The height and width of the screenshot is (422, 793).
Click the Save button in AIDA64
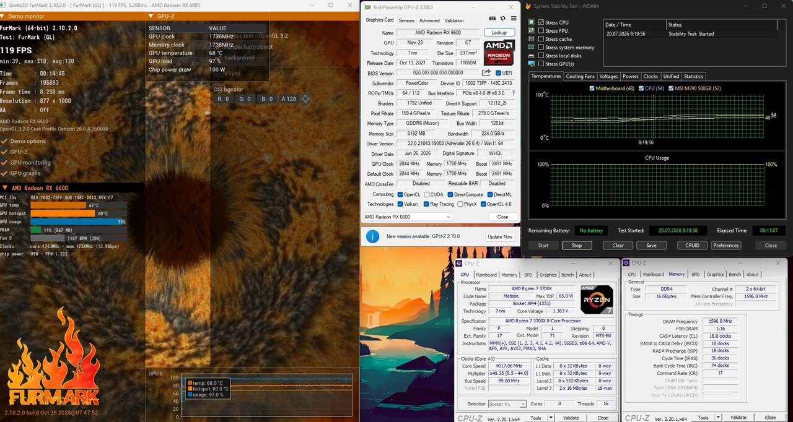click(x=651, y=246)
